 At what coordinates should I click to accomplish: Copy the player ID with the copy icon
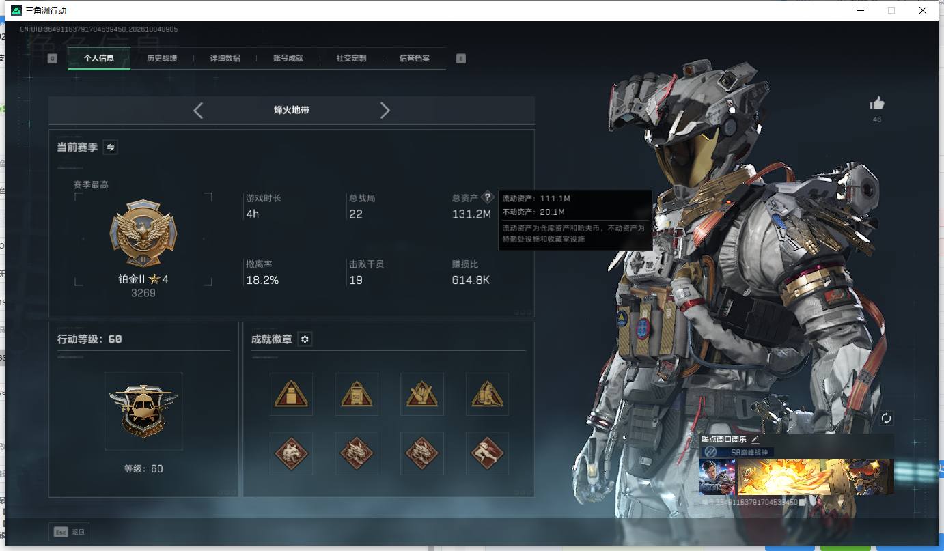pos(803,503)
